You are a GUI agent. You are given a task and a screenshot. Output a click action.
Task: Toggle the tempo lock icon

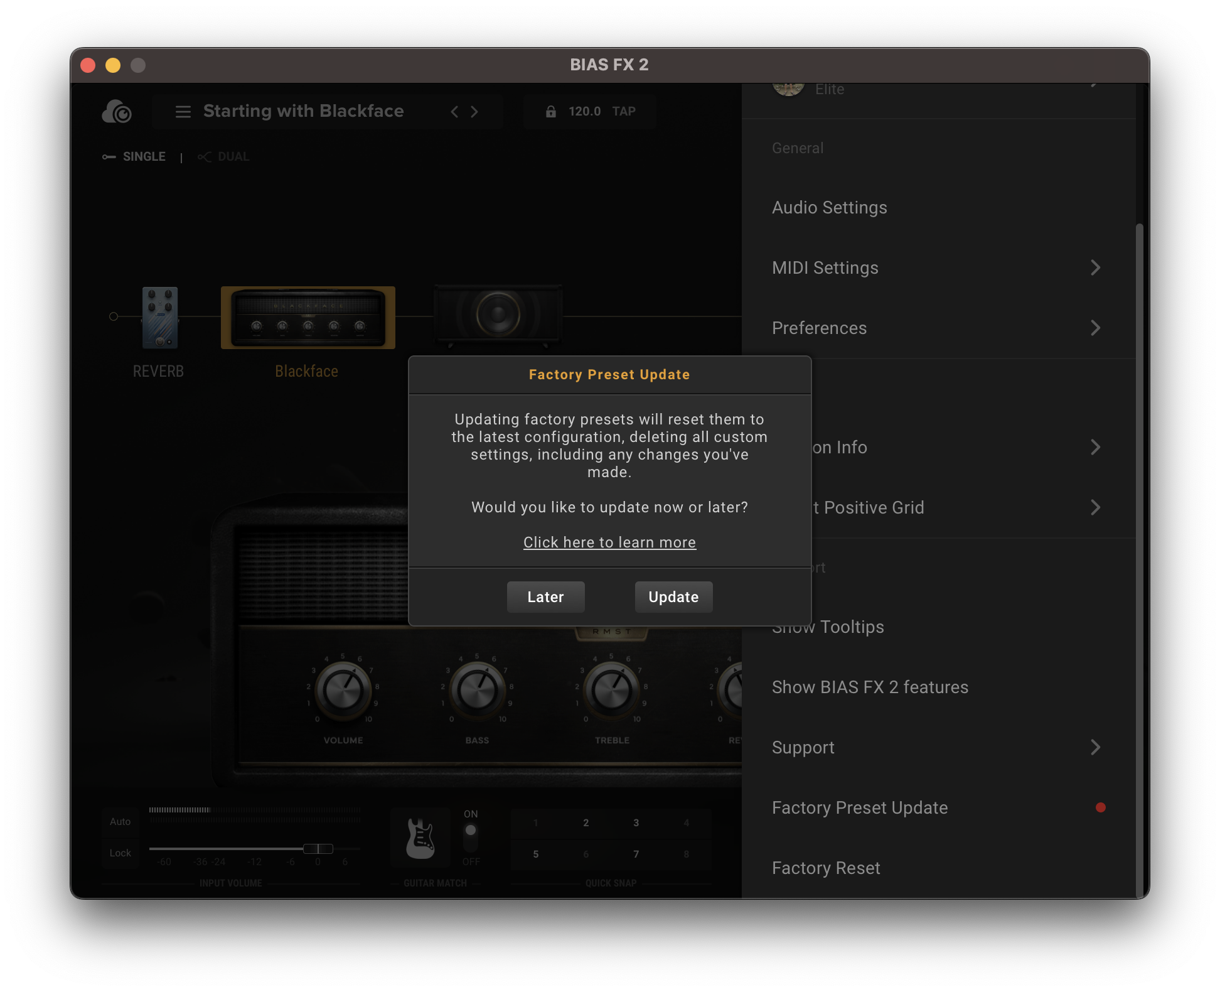(x=550, y=112)
